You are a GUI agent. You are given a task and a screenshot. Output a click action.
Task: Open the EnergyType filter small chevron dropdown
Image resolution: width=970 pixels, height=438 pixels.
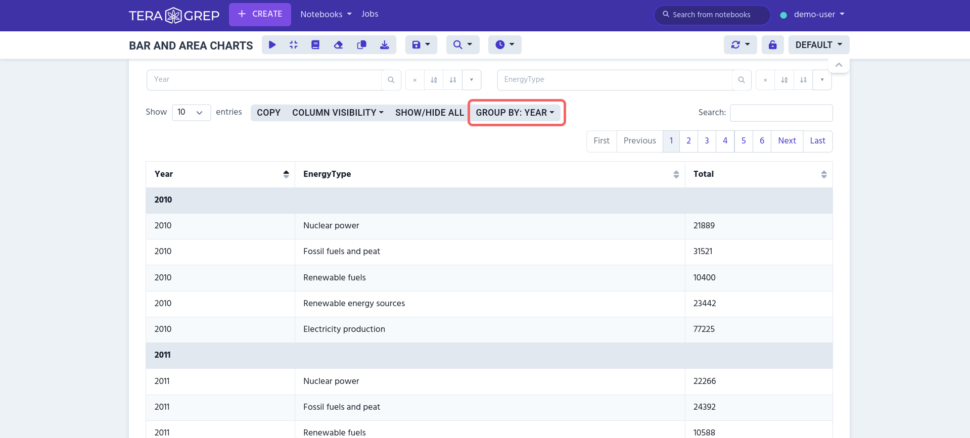tap(822, 80)
